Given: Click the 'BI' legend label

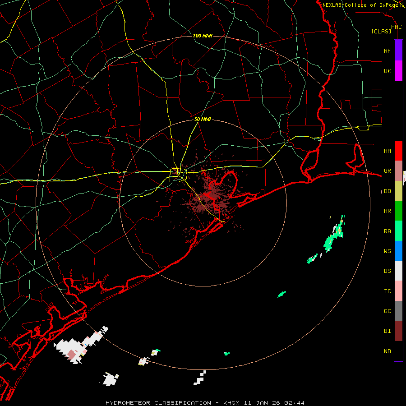Looking at the screenshot, I should coord(387,331).
